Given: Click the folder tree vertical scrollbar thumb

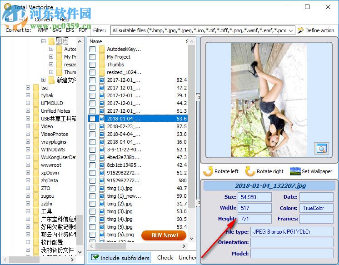Looking at the screenshot, I should coord(80,230).
